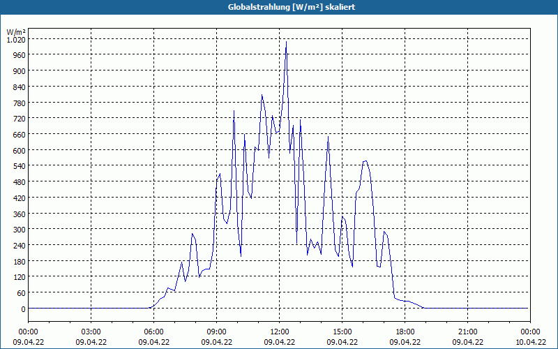Click the 15:00 09.04.22 time axis label
This screenshot has height=349, width=558.
tap(342, 337)
